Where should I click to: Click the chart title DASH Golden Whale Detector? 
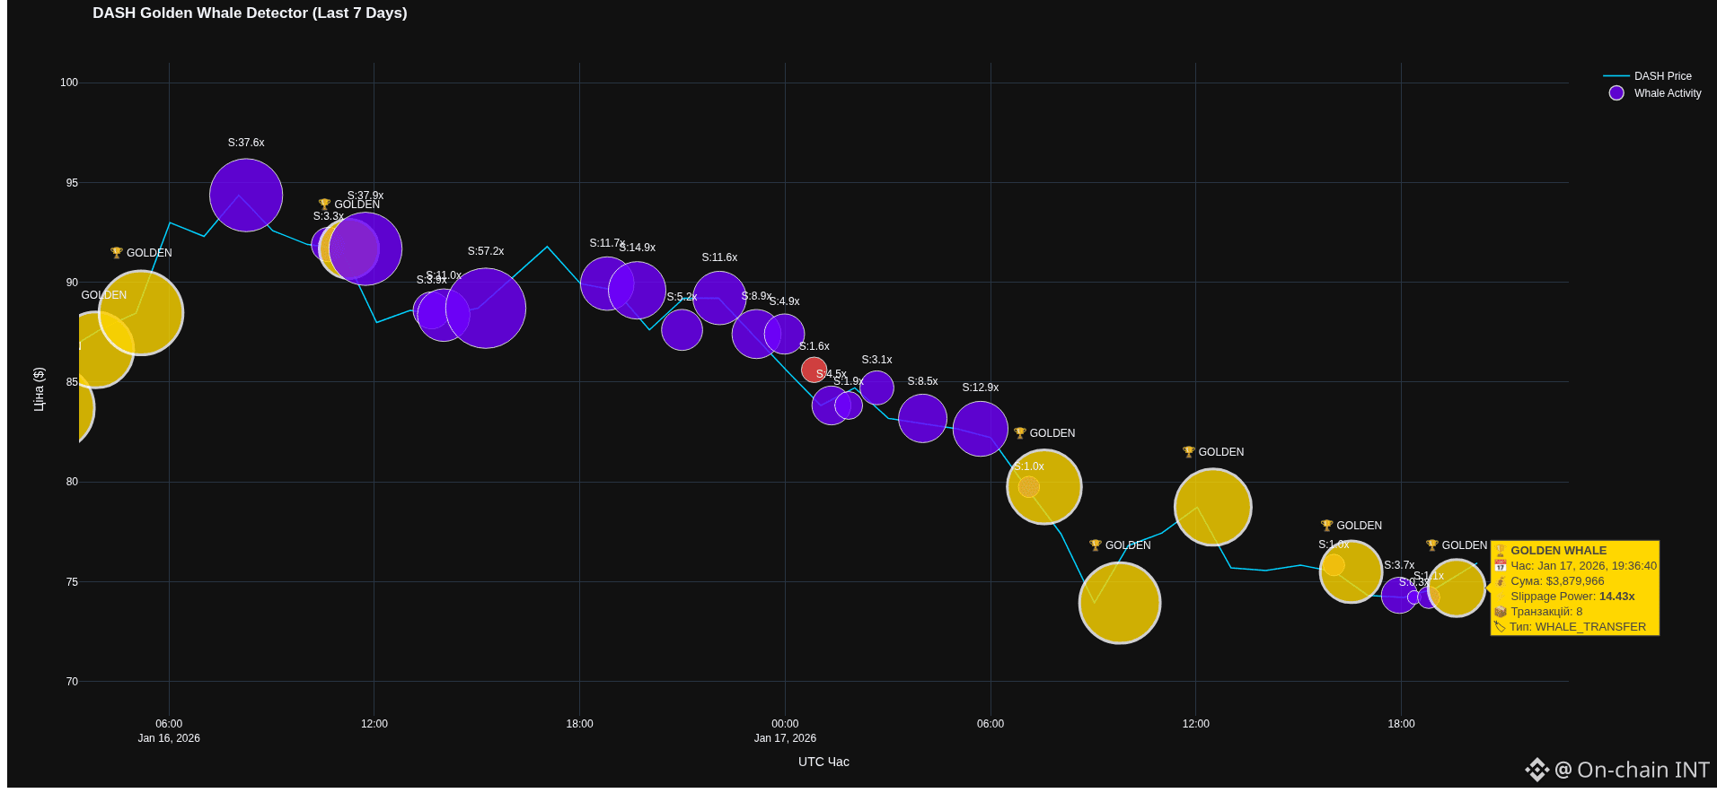coord(250,13)
